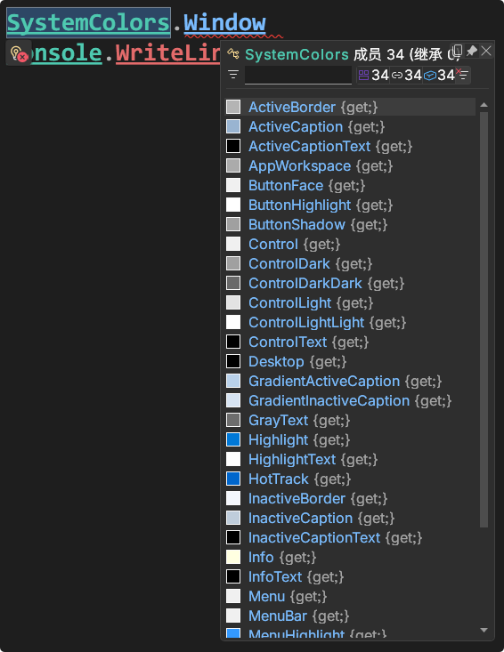The height and width of the screenshot is (652, 504).
Task: Click the member search input field
Action: click(x=298, y=75)
